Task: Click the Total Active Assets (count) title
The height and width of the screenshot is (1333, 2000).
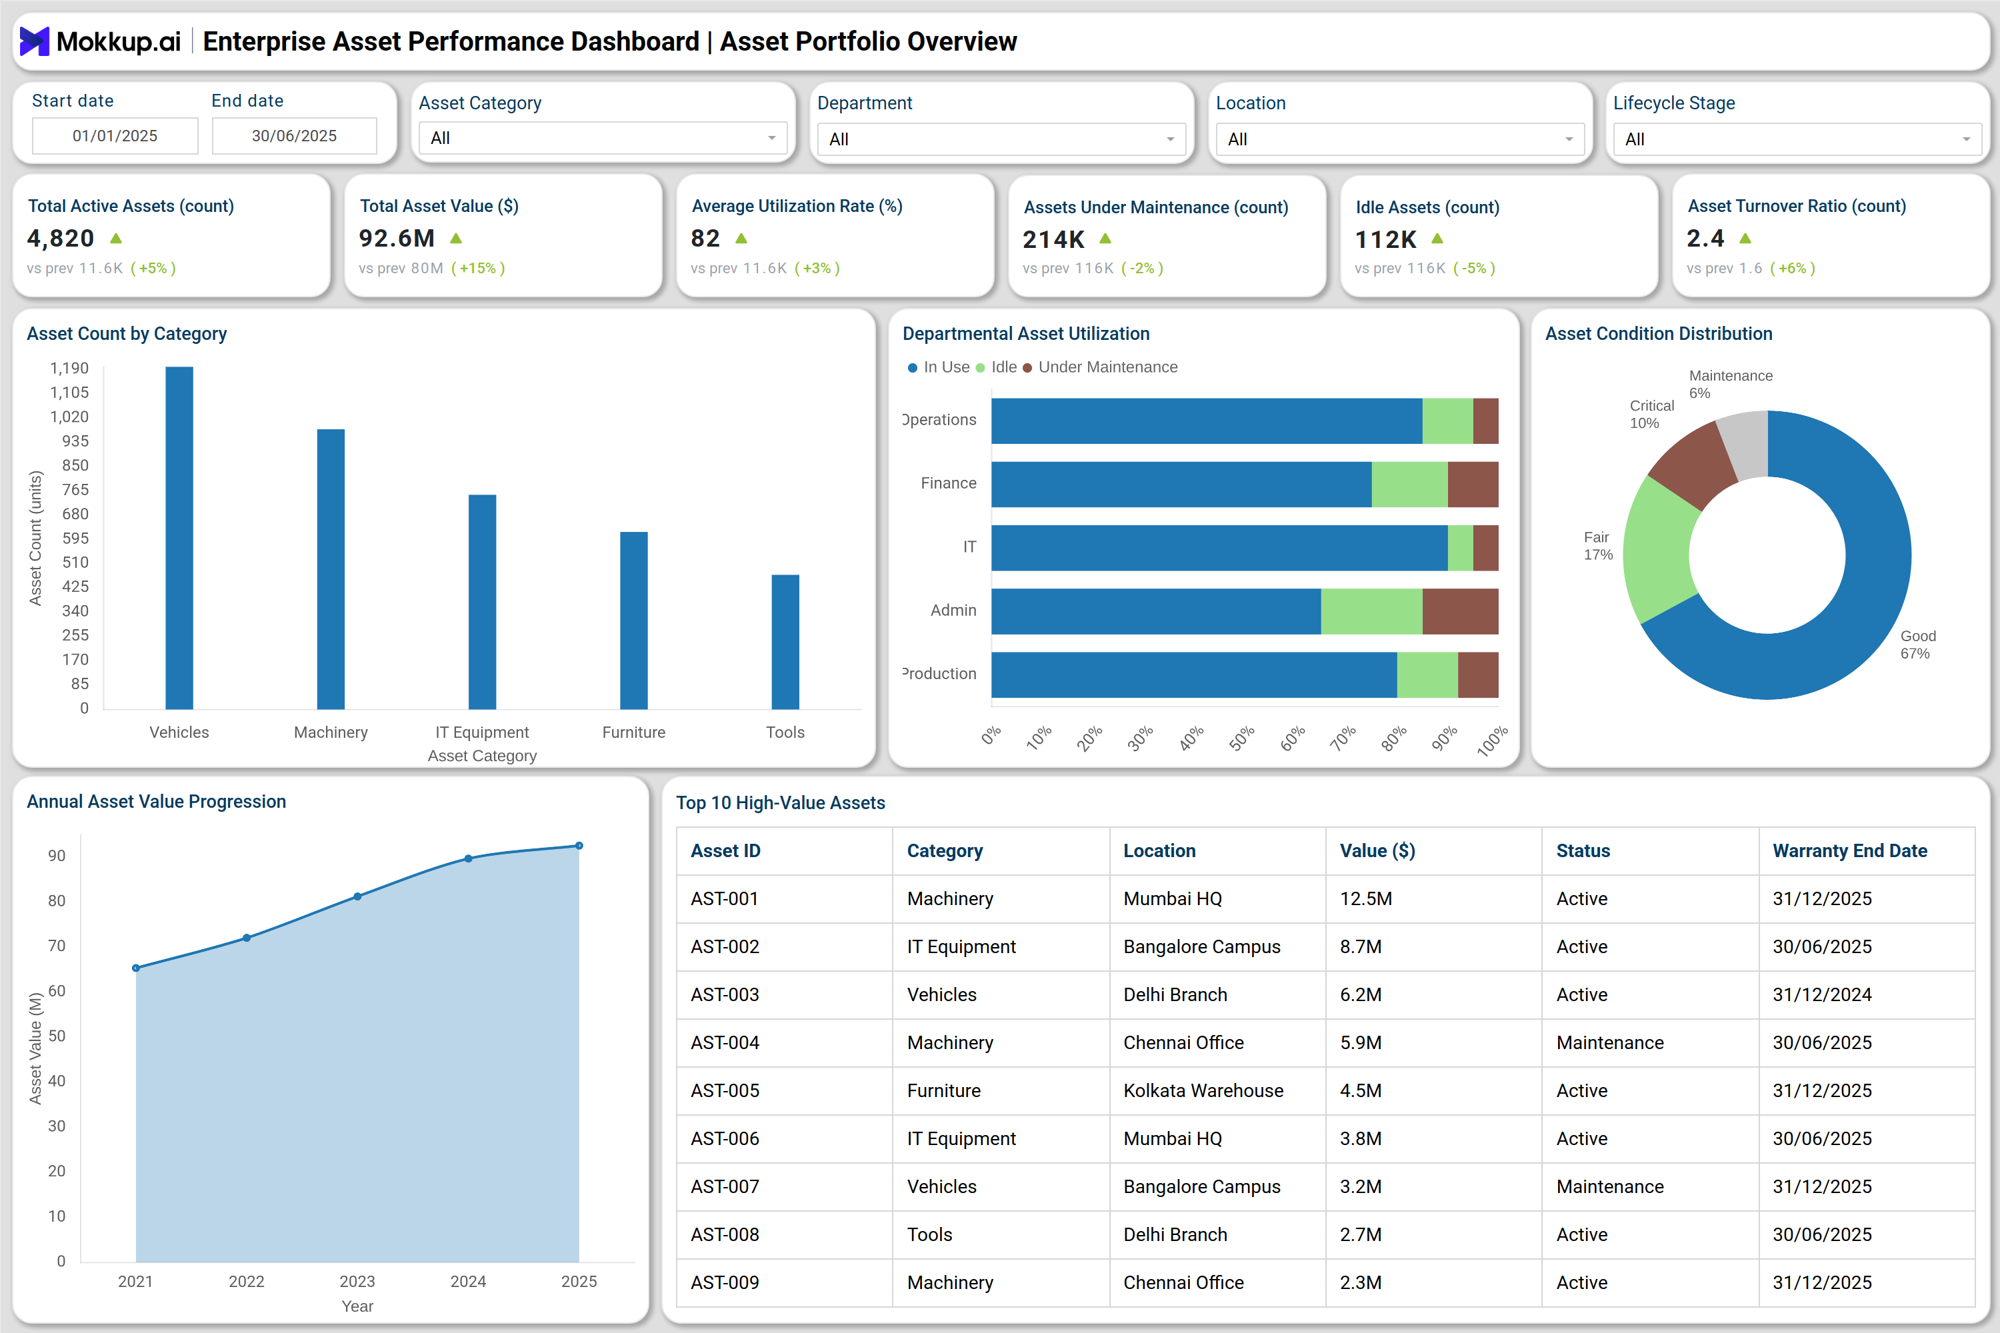Action: click(131, 206)
